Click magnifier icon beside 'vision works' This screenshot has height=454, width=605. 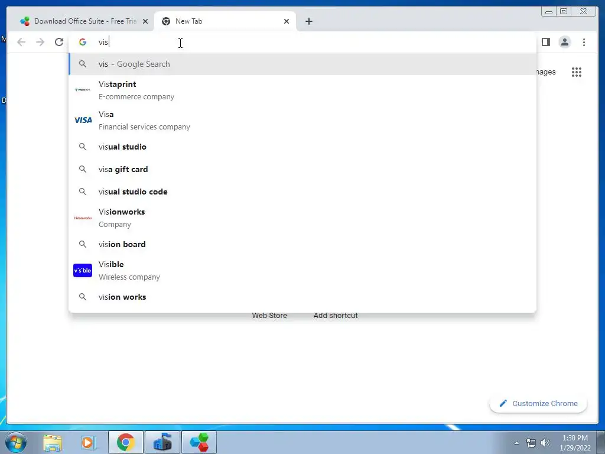(83, 297)
